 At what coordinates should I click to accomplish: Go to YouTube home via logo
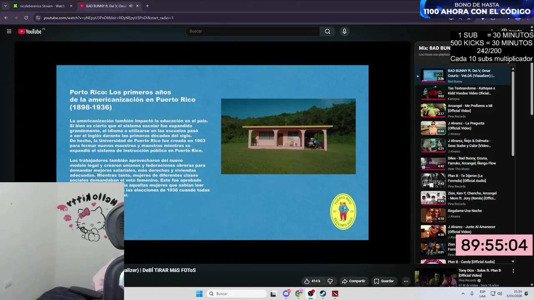point(30,31)
